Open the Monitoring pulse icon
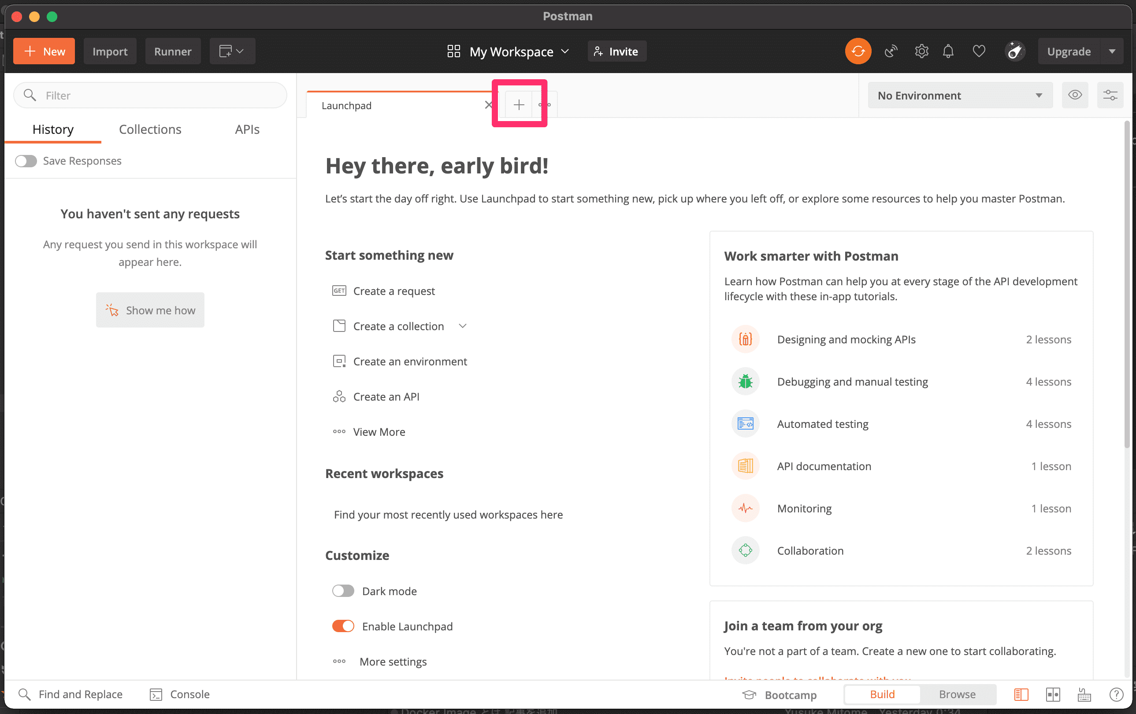1136x714 pixels. tap(746, 508)
